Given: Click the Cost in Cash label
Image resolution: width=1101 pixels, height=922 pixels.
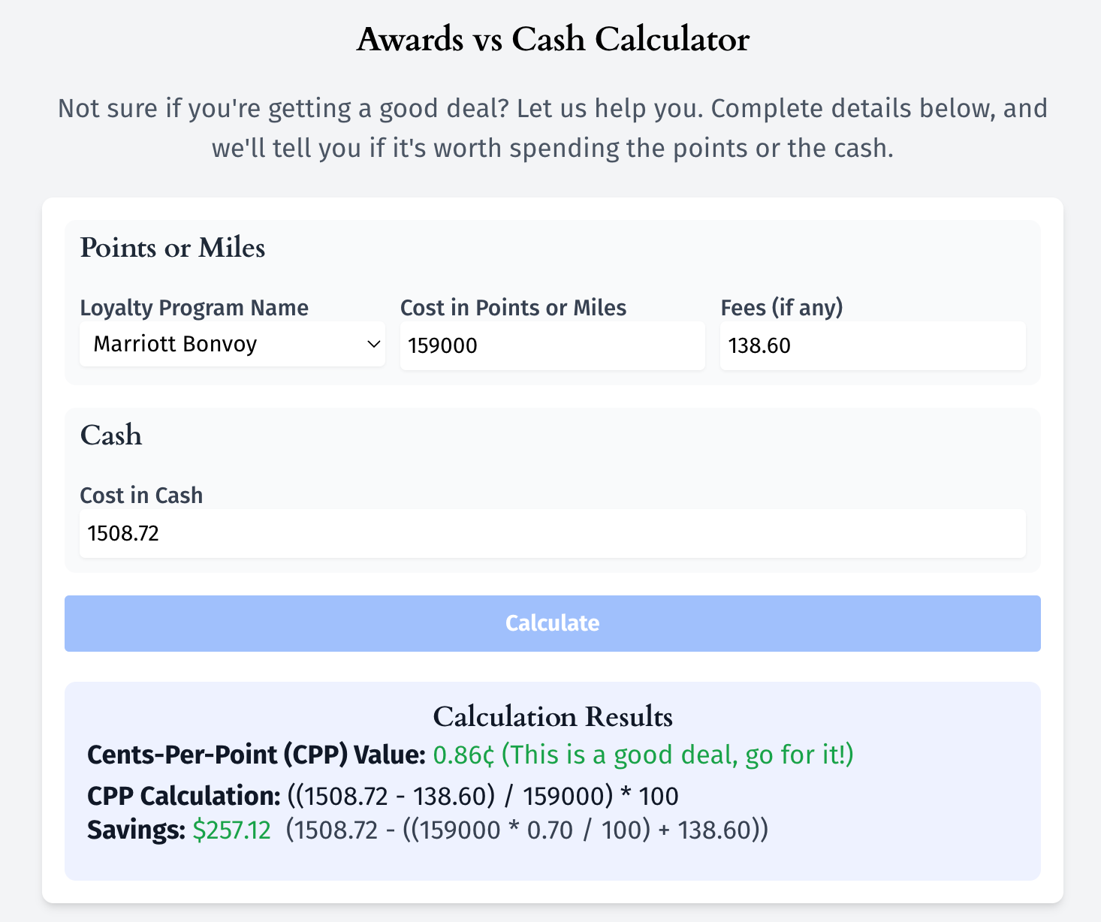Looking at the screenshot, I should pyautogui.click(x=141, y=496).
